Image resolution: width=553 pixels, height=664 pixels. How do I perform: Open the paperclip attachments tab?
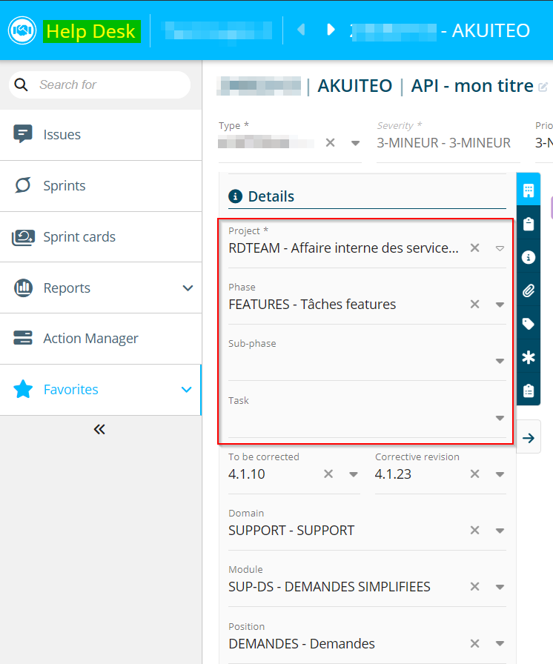coord(528,290)
